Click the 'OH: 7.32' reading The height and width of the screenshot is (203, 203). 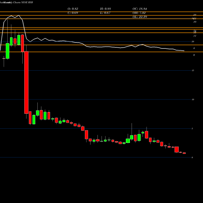139,13
